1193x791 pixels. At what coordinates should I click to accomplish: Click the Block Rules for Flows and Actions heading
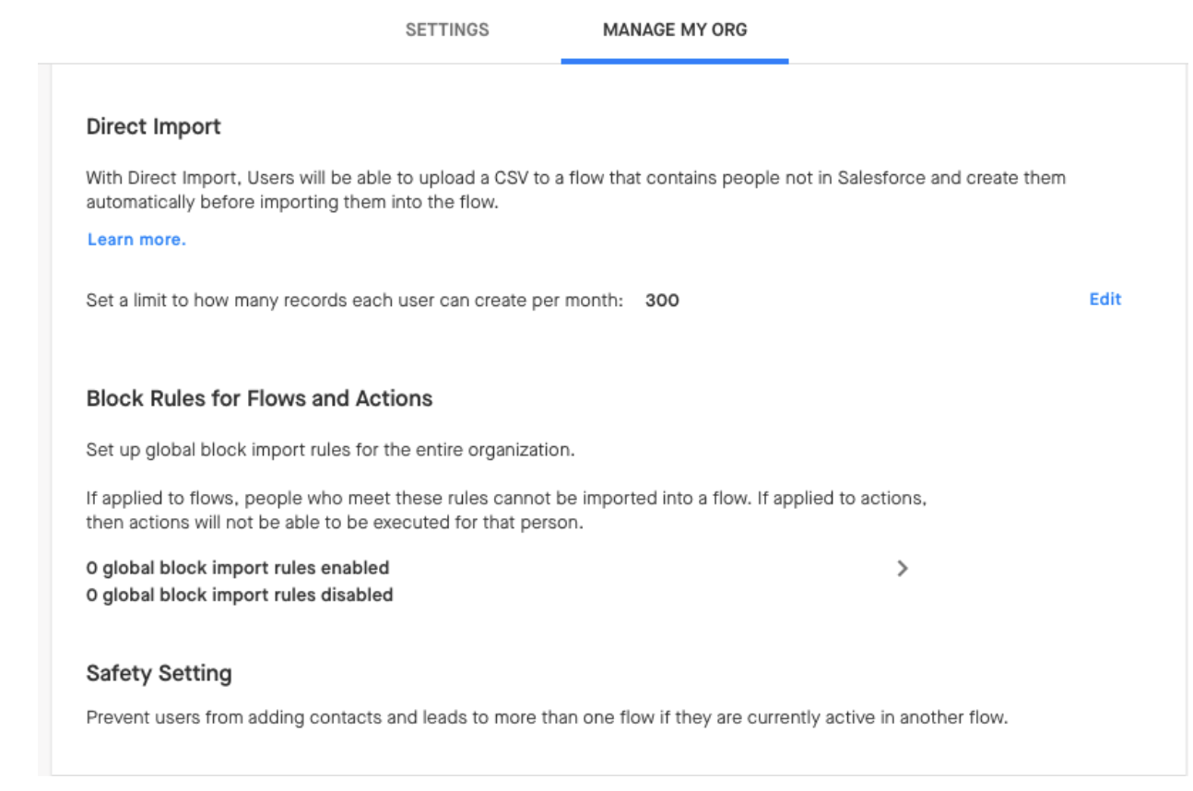coord(259,399)
